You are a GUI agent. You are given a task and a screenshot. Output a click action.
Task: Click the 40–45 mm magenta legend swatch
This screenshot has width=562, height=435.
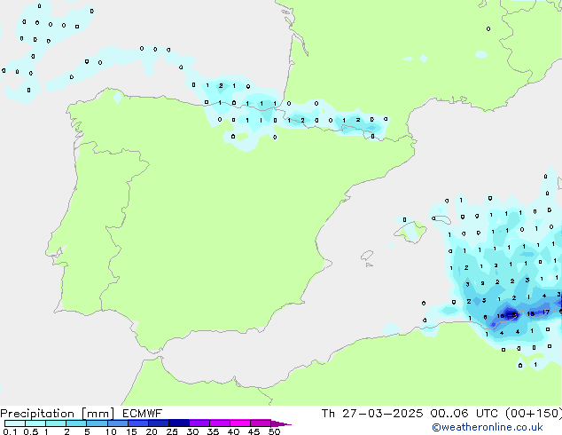point(240,423)
